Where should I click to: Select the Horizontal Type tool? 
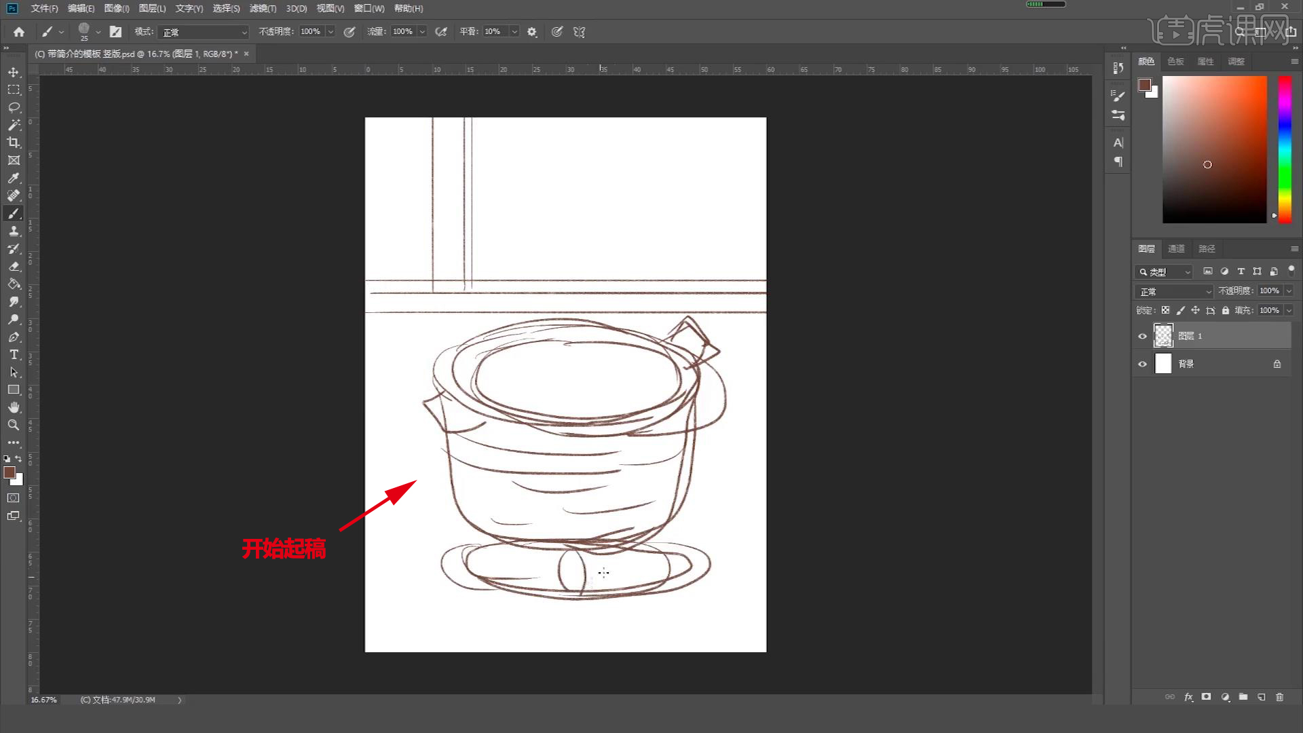coord(14,354)
